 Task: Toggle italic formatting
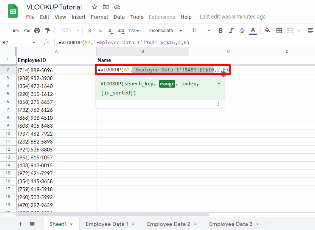pos(231,30)
